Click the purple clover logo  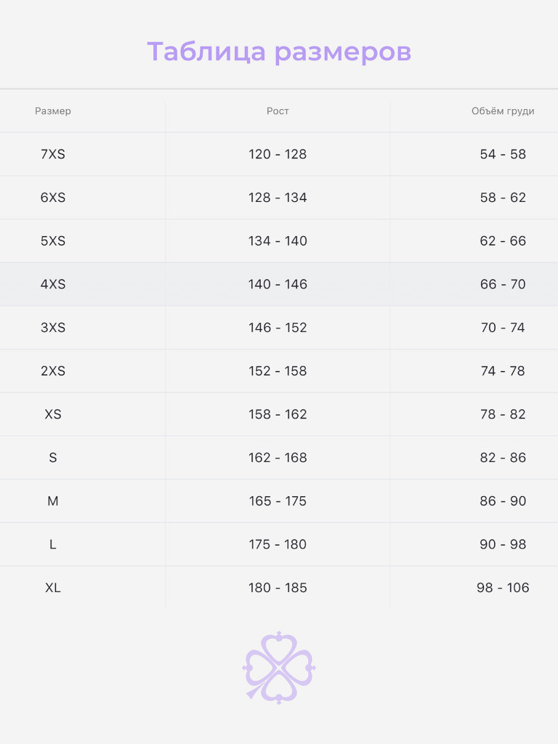pos(279,667)
